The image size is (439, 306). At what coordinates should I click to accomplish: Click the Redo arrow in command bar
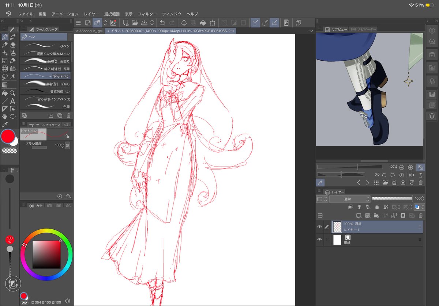point(172,23)
